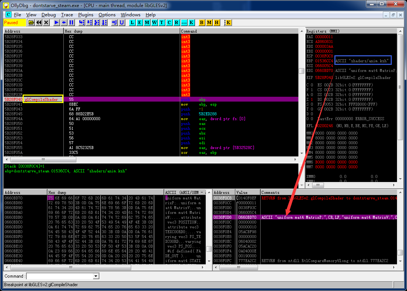Click the stack pane horizontal scrollbar thumb
The image size is (407, 291).
tap(239, 267)
